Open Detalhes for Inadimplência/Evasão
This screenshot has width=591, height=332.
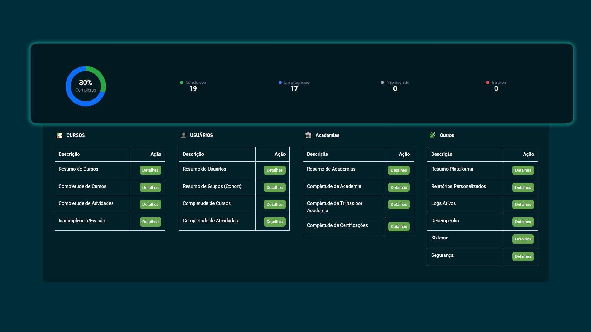point(150,222)
